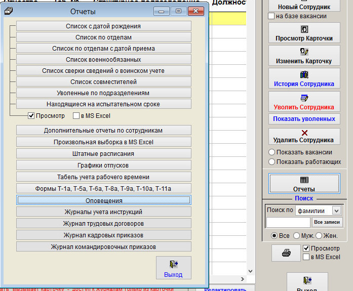Open Штатные расписания
This screenshot has width=353, height=291.
(104, 153)
